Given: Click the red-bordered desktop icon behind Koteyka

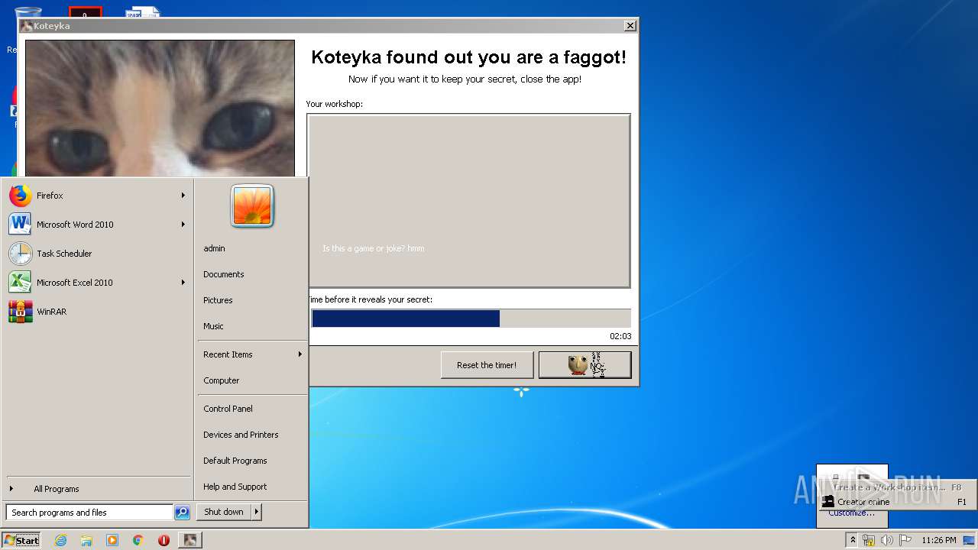Looking at the screenshot, I should [85, 13].
